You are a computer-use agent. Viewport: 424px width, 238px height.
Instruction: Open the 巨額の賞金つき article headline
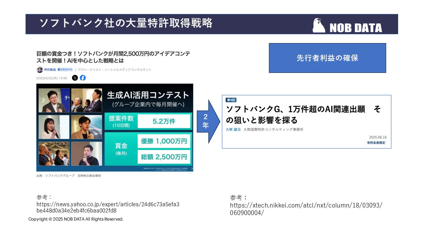pos(113,57)
